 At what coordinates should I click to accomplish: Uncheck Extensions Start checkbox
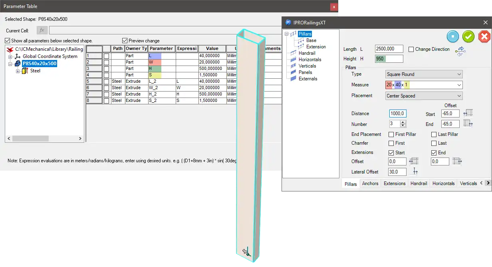391,153
